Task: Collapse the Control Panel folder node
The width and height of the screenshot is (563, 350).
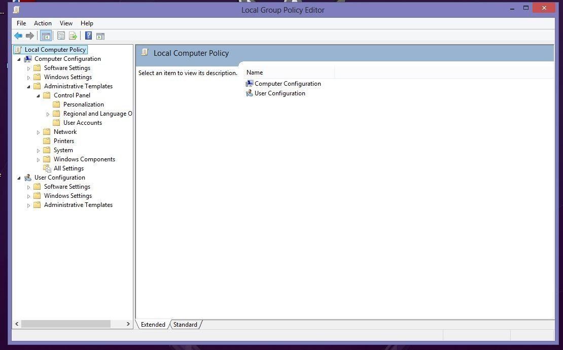Action: 38,95
